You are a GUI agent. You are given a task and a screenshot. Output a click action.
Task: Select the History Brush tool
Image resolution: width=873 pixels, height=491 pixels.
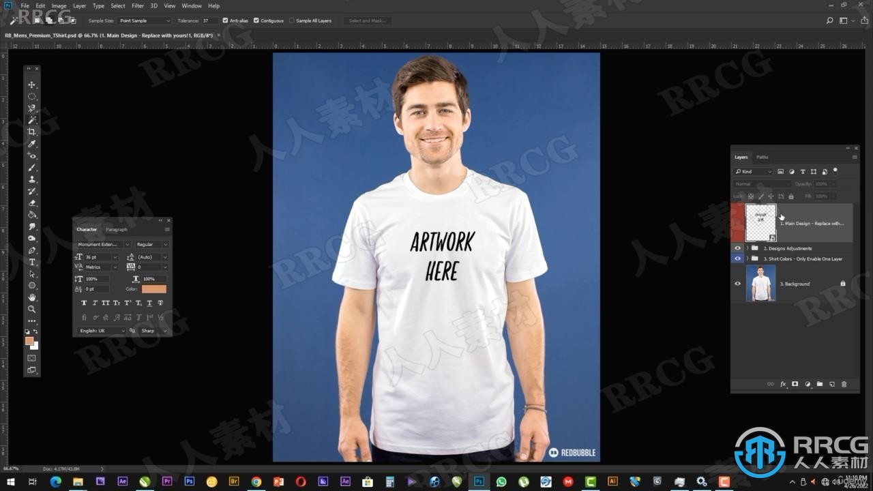31,191
